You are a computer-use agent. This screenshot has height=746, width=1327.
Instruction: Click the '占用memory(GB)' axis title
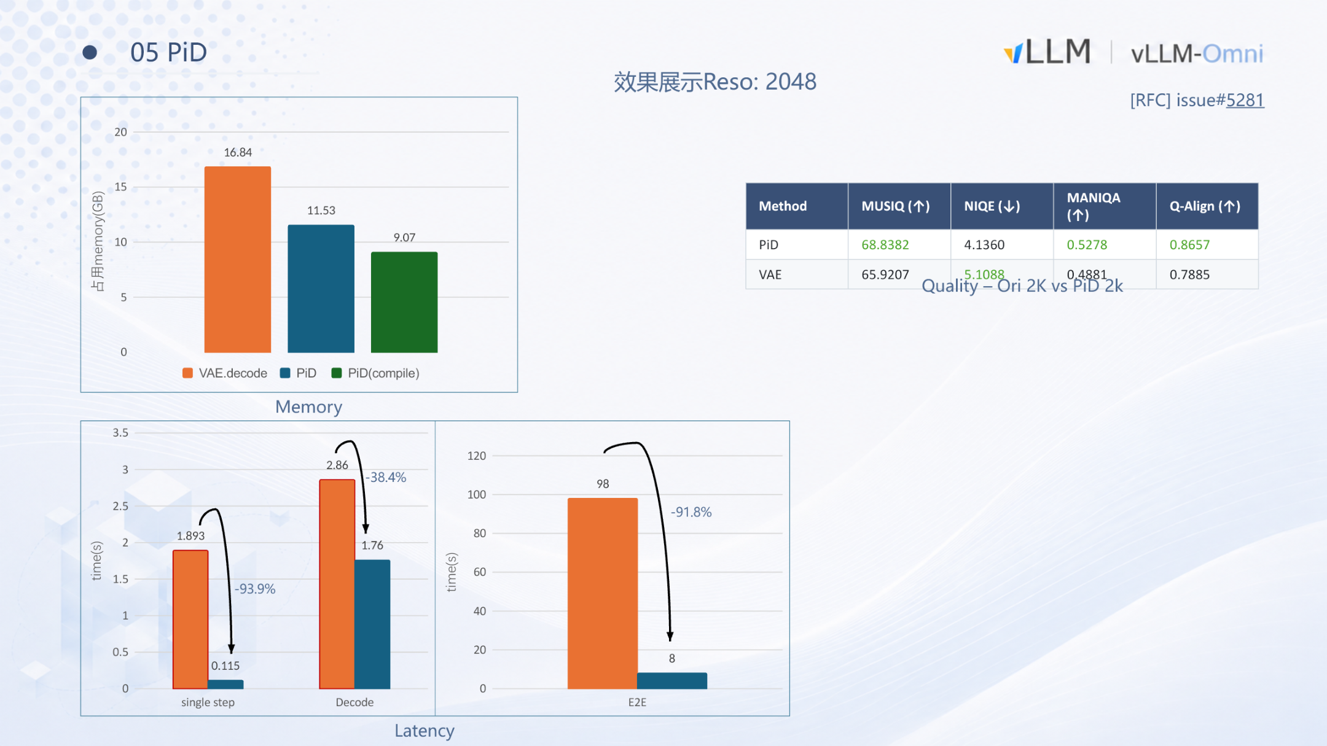point(98,241)
